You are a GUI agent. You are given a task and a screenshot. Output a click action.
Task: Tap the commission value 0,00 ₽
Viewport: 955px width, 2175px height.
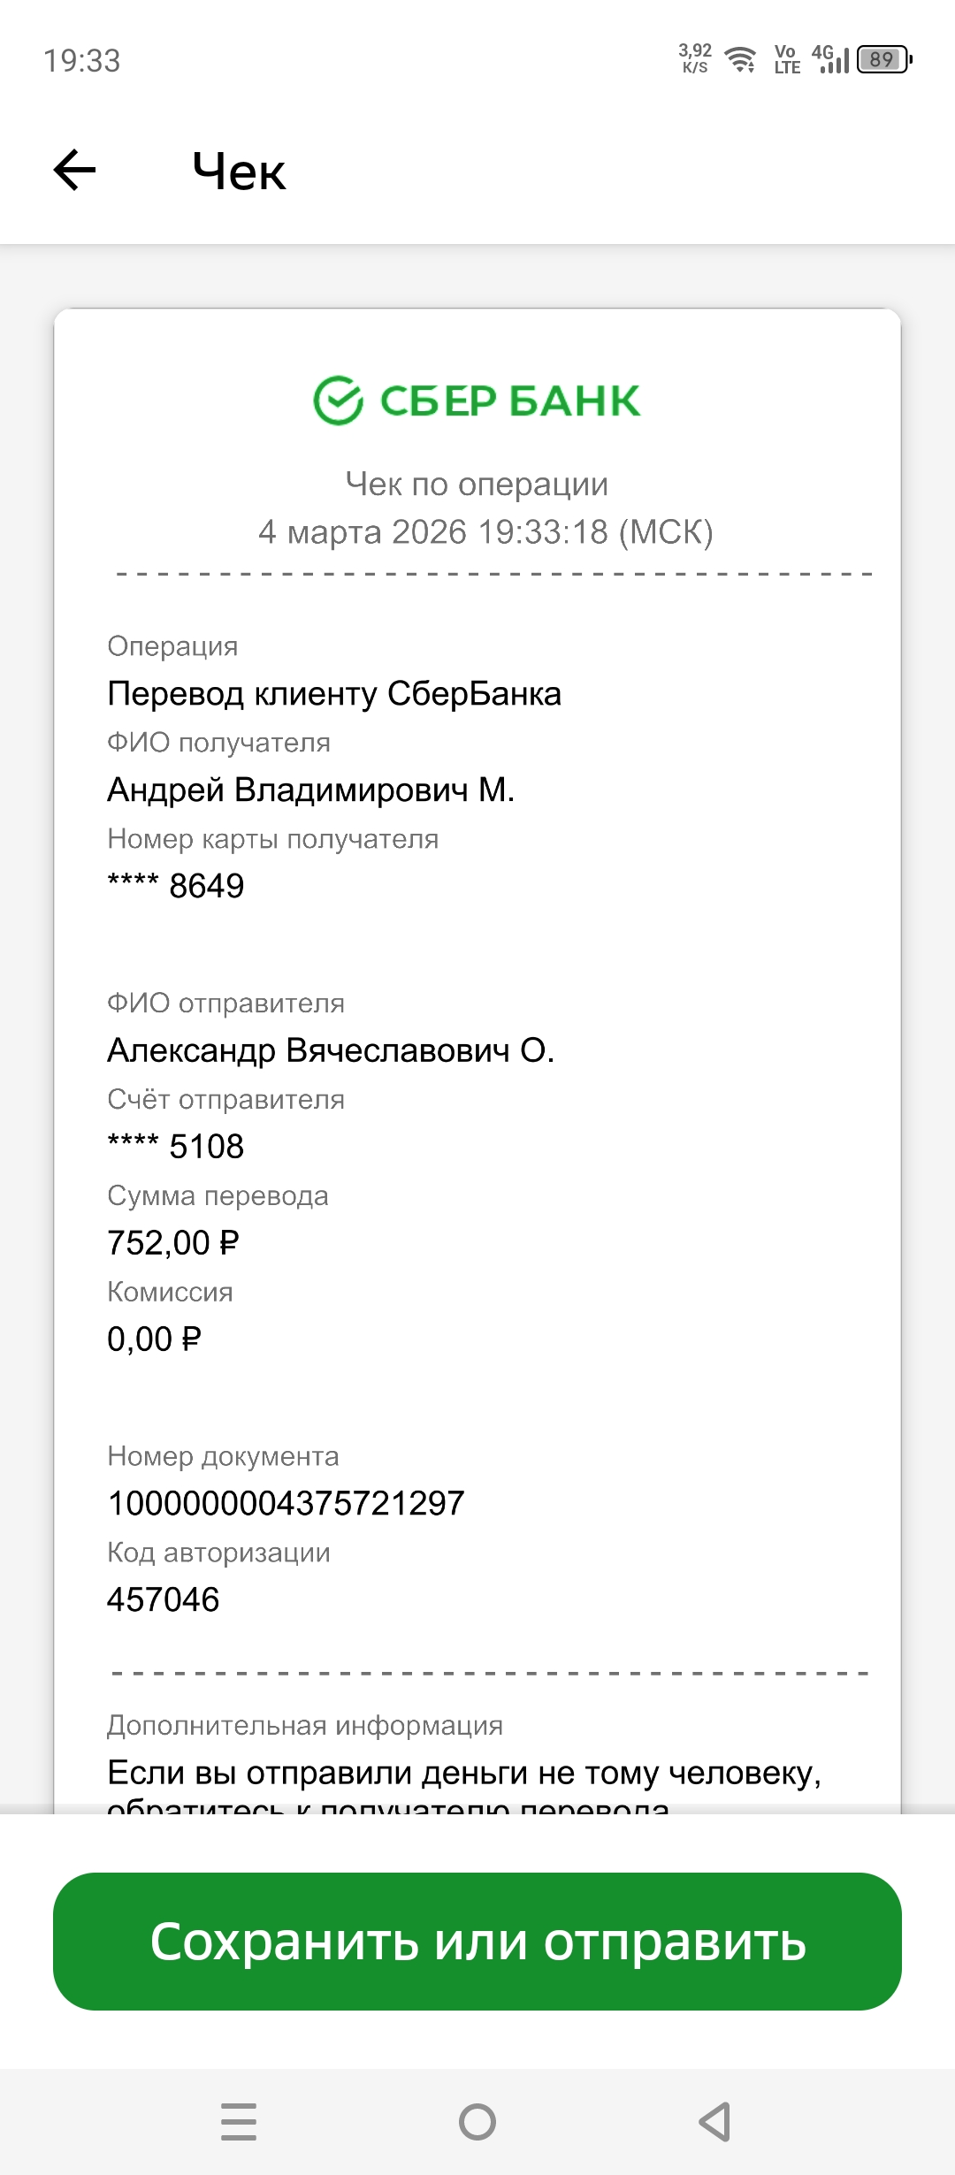tap(154, 1339)
